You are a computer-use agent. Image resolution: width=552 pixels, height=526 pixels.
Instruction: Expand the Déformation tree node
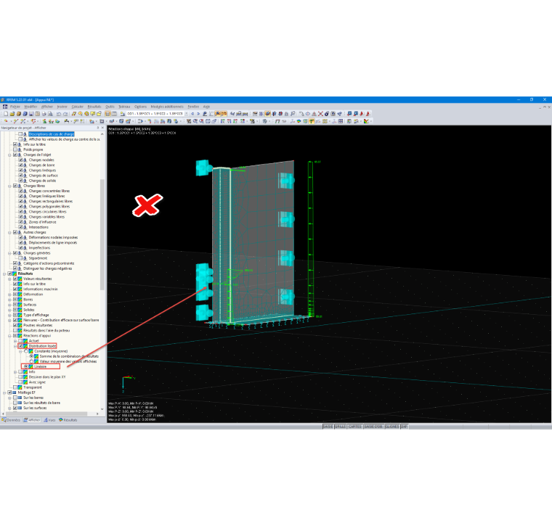click(10, 295)
